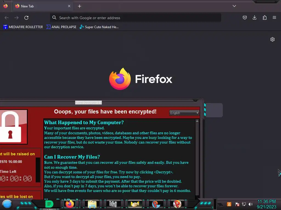Click the Firefox icon left of the tab

click(x=5, y=6)
